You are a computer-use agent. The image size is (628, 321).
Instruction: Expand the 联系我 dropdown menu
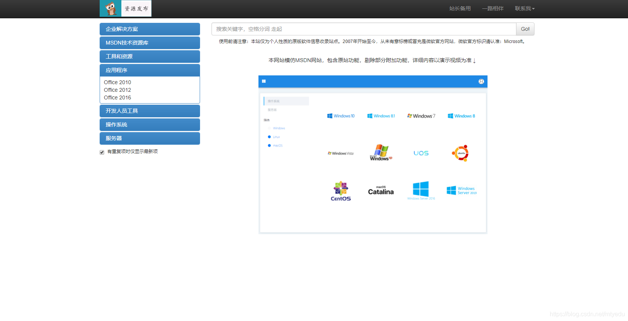[525, 8]
